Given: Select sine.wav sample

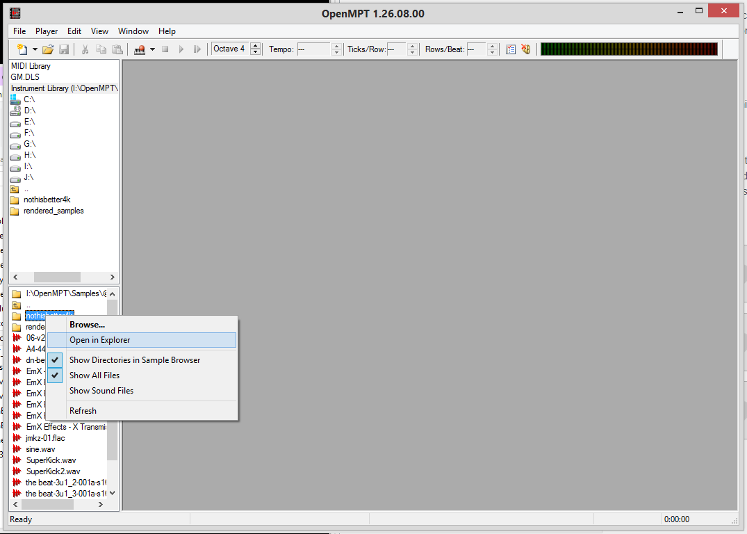Looking at the screenshot, I should [40, 449].
